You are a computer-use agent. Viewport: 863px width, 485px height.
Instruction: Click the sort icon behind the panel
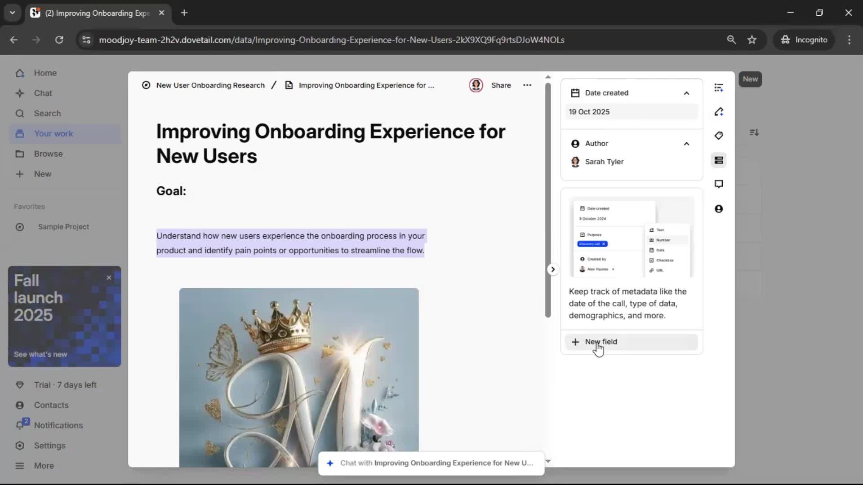tap(754, 132)
